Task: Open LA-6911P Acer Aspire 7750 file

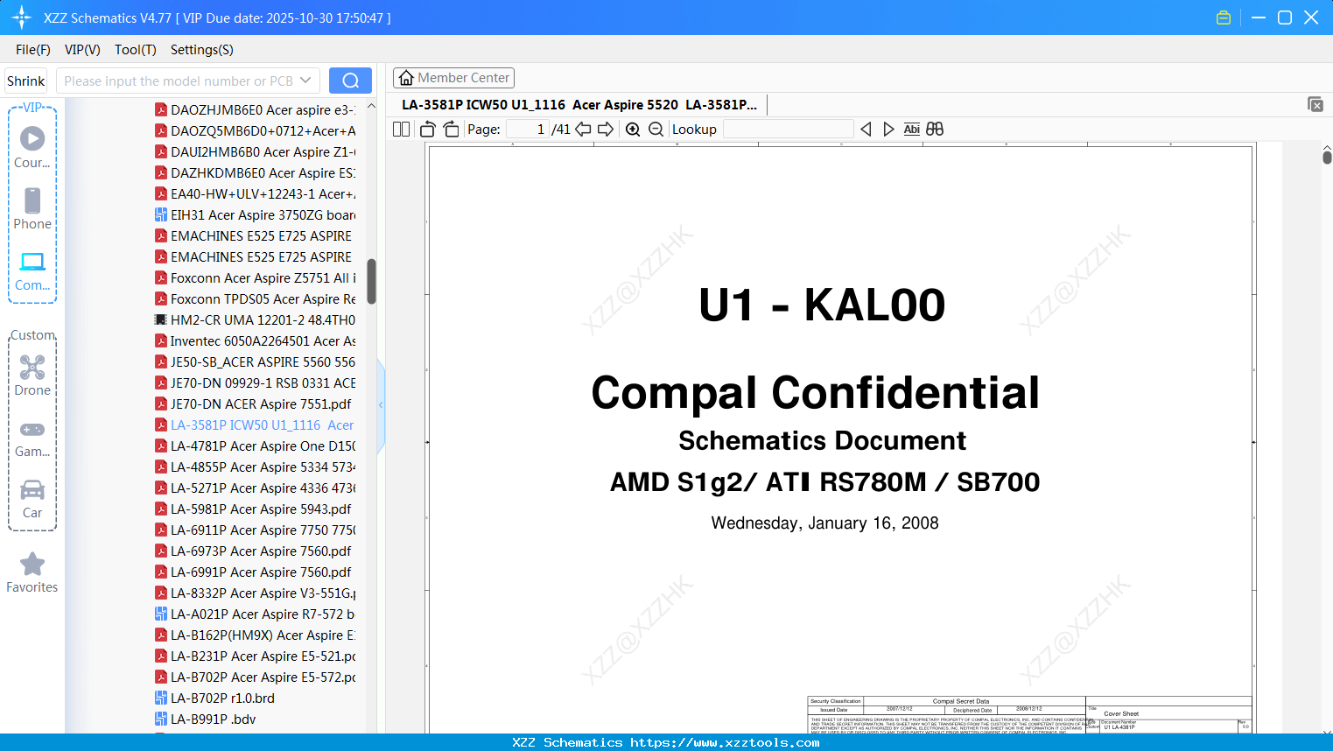Action: 255,530
